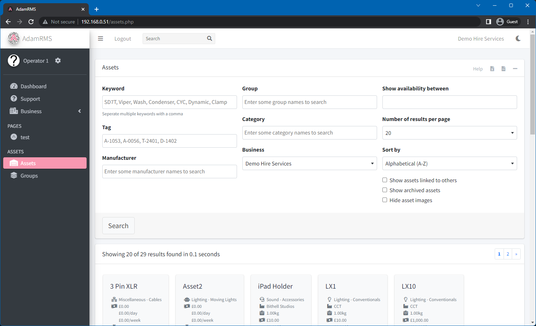This screenshot has width=536, height=326.
Task: Open Operator 1 profile settings gear
Action: click(58, 61)
